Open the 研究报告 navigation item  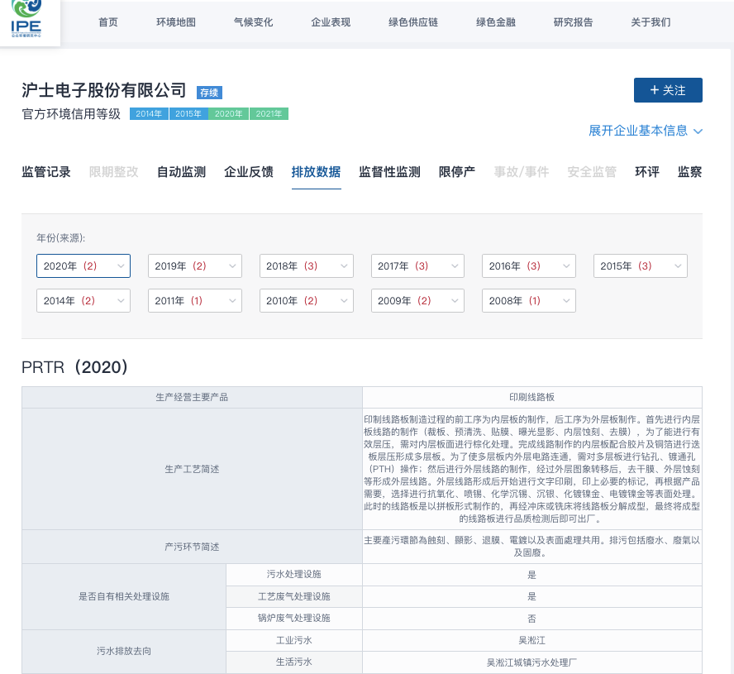pos(573,22)
